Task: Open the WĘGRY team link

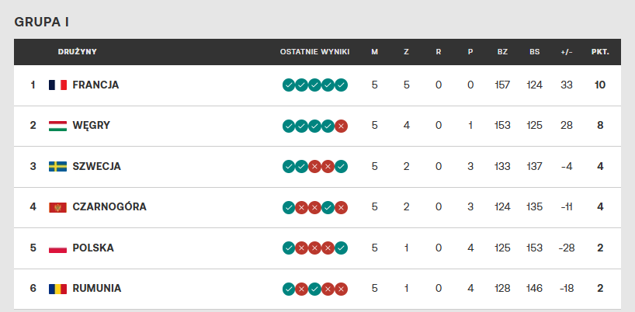Action: (x=91, y=126)
